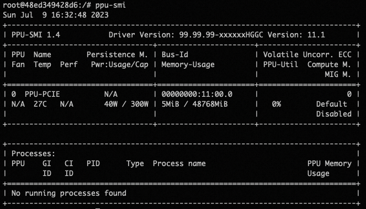
Task: Click the 'Memory-Usage' header
Action: tap(188, 65)
